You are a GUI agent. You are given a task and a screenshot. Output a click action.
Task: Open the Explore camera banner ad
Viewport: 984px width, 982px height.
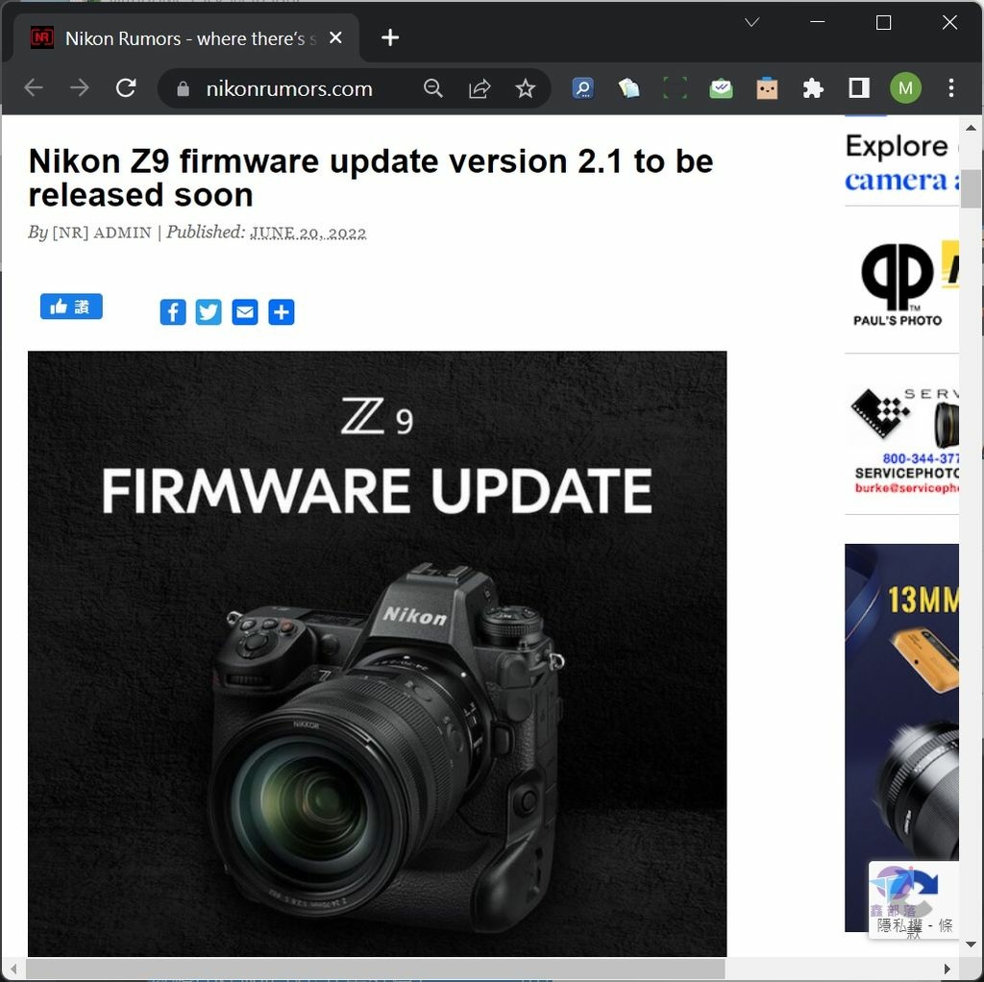point(901,163)
